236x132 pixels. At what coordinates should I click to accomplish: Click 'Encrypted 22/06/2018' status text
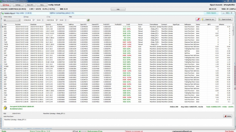(22, 106)
